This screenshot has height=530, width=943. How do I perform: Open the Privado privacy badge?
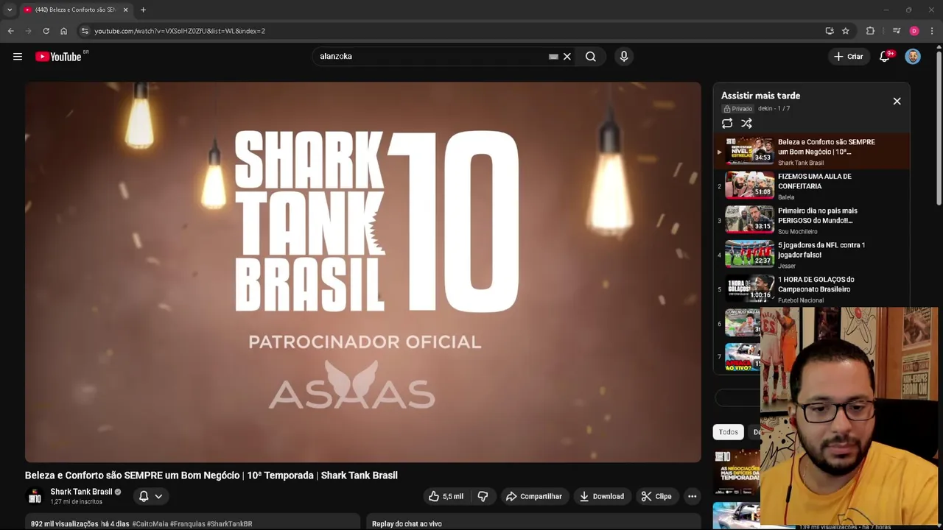(x=737, y=109)
